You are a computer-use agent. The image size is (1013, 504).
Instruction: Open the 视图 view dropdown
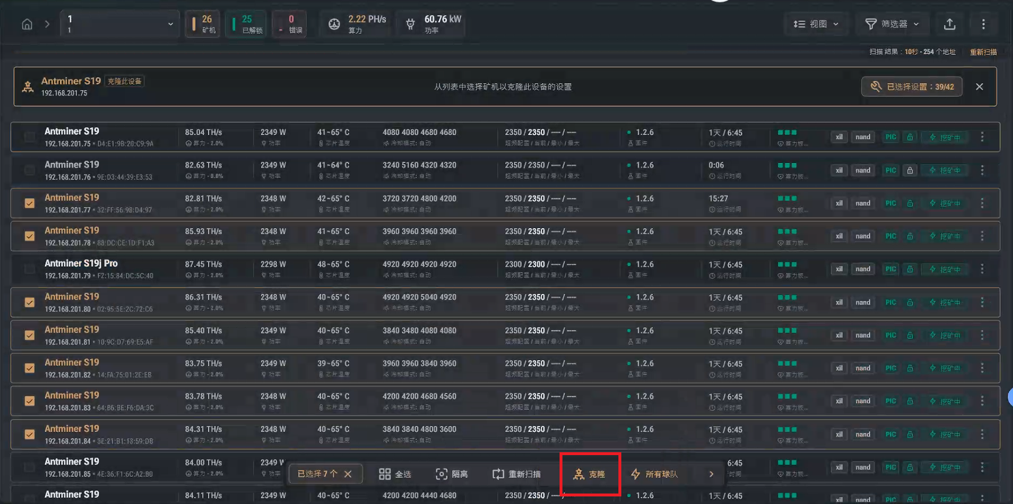click(x=816, y=24)
